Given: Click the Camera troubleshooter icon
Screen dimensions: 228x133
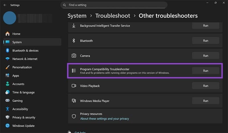Looking at the screenshot, I should (74, 56).
